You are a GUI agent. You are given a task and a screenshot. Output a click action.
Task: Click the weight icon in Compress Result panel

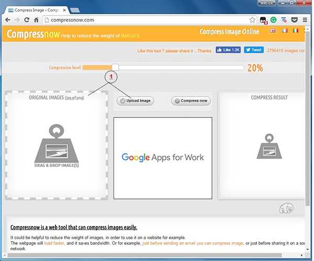coord(269,146)
